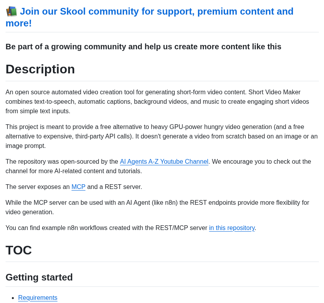Click the books emoji icon beside Skool heading

[11, 11]
